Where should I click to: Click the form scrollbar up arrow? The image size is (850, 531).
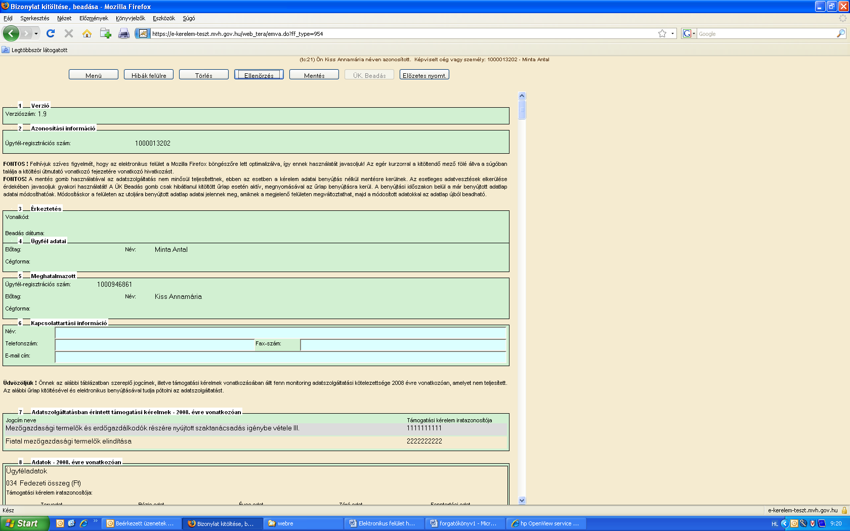point(522,96)
